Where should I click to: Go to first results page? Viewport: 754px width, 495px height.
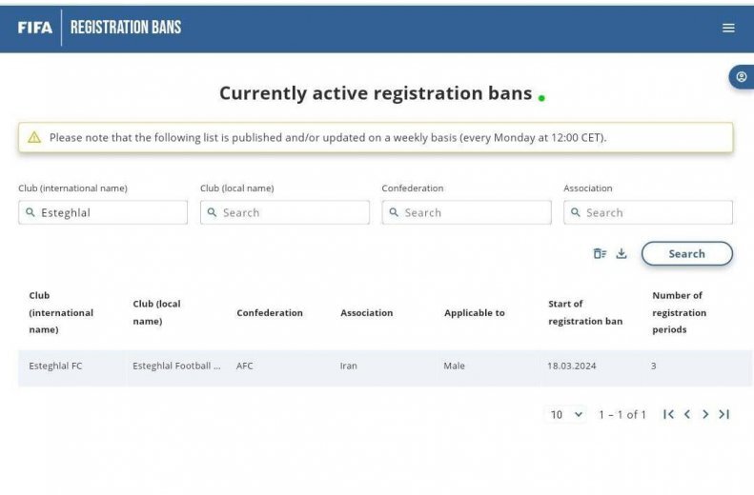[x=668, y=414]
